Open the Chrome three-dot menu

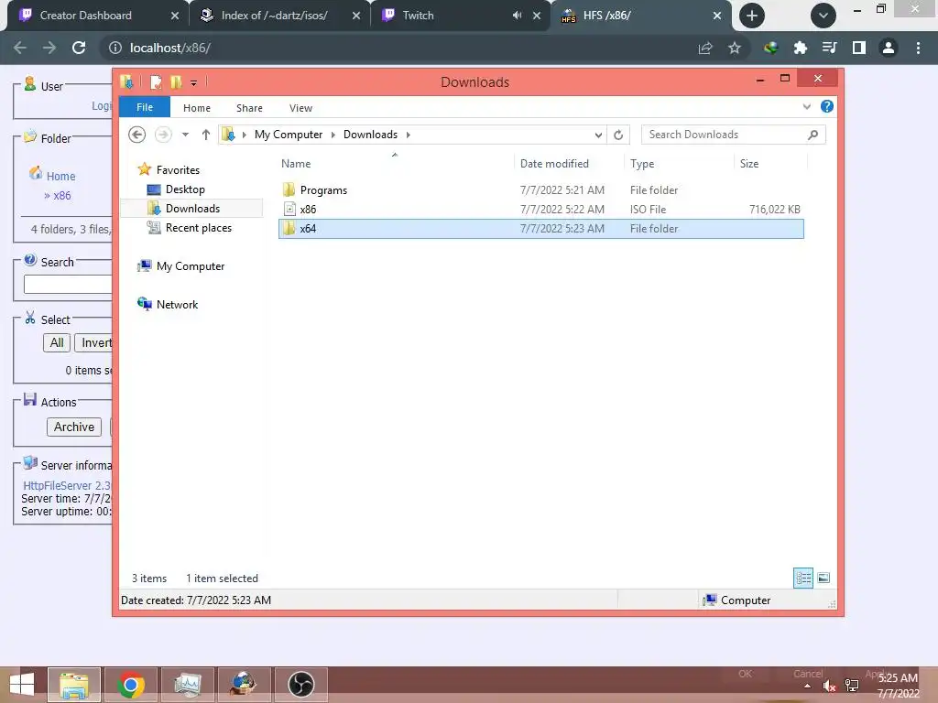pyautogui.click(x=918, y=48)
